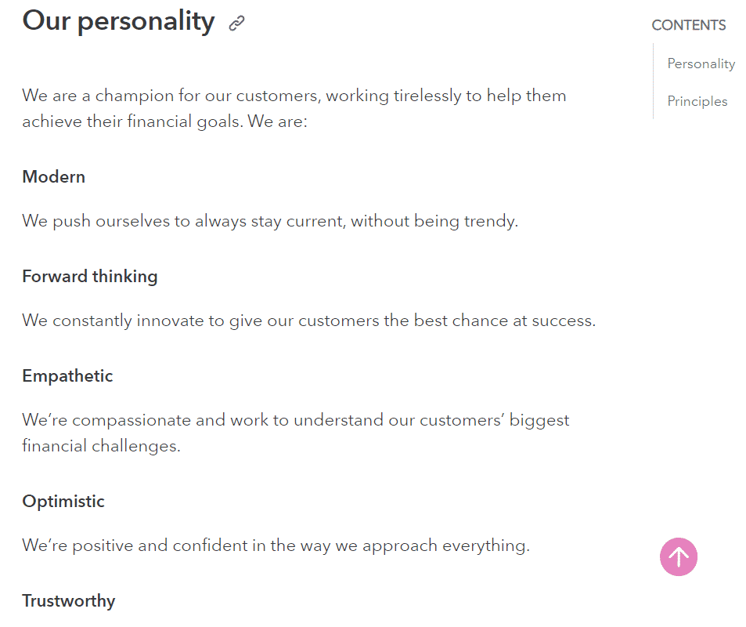Click the Optimistic subheading
Viewport: 746px width, 627px height.
[x=63, y=502]
